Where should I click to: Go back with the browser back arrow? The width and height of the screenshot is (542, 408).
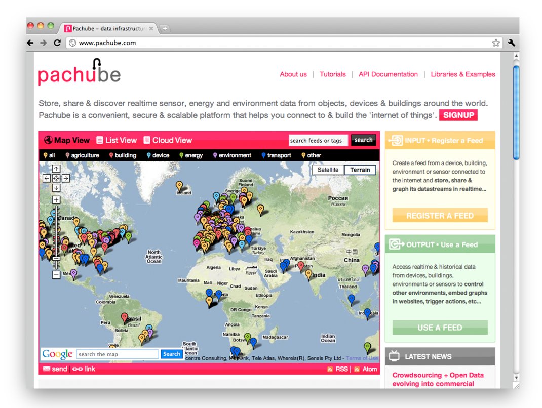(30, 43)
